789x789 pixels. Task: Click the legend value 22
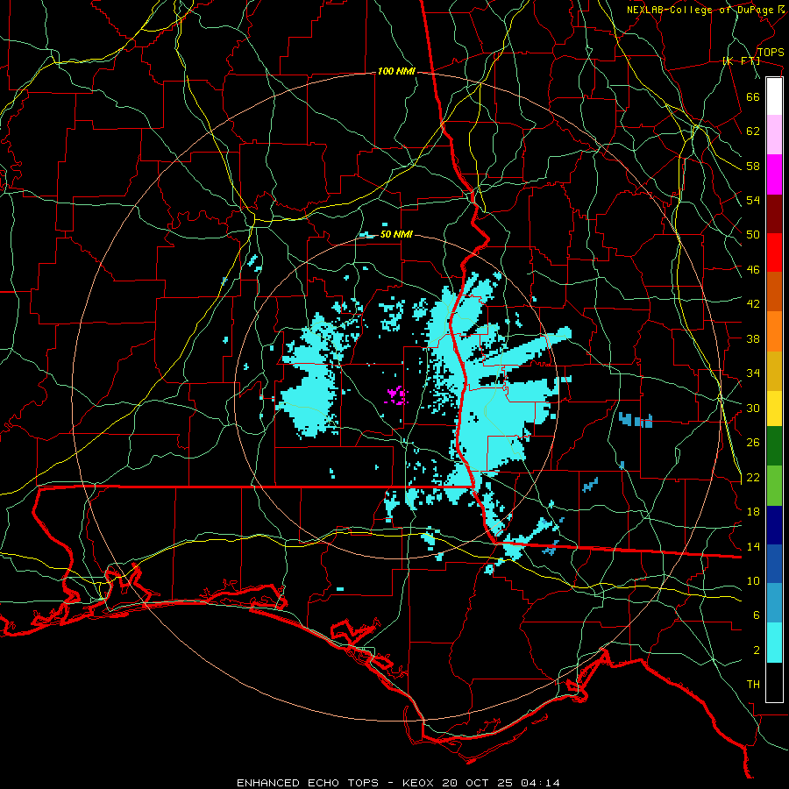pyautogui.click(x=753, y=478)
